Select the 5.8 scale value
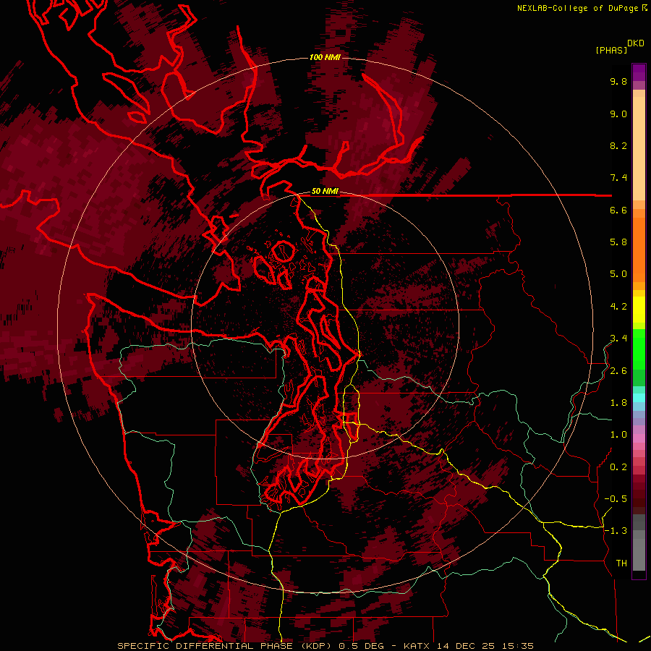Viewport: 651px width, 651px height. (618, 242)
